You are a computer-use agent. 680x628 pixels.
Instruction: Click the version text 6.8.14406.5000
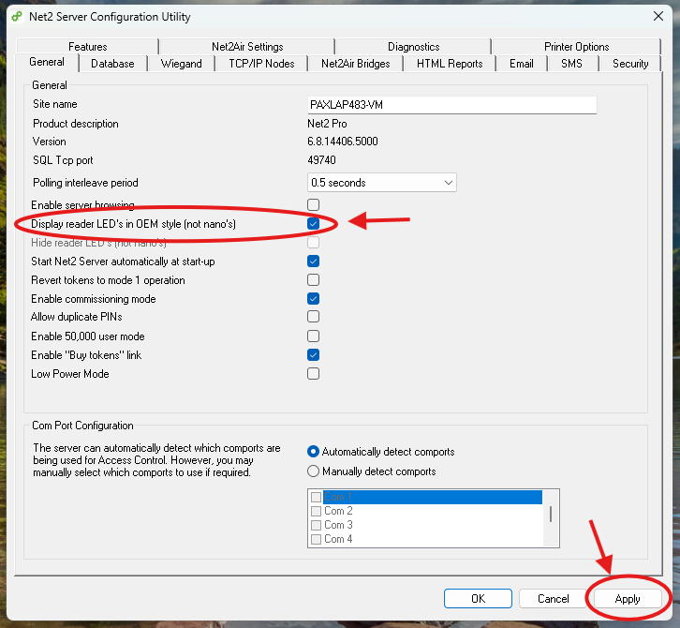[343, 142]
